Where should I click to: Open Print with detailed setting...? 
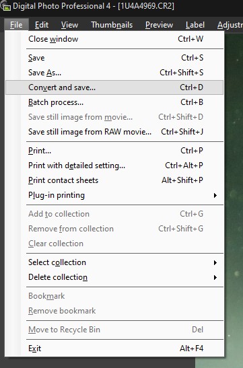click(x=114, y=165)
